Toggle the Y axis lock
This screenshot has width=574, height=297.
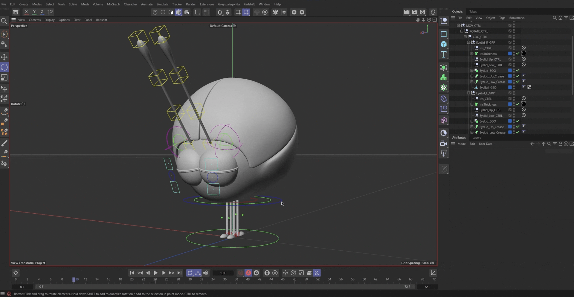tap(34, 12)
